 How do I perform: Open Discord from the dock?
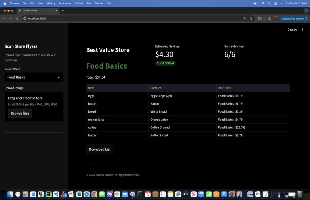(109, 194)
